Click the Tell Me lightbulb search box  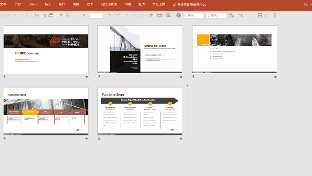coord(189,4)
